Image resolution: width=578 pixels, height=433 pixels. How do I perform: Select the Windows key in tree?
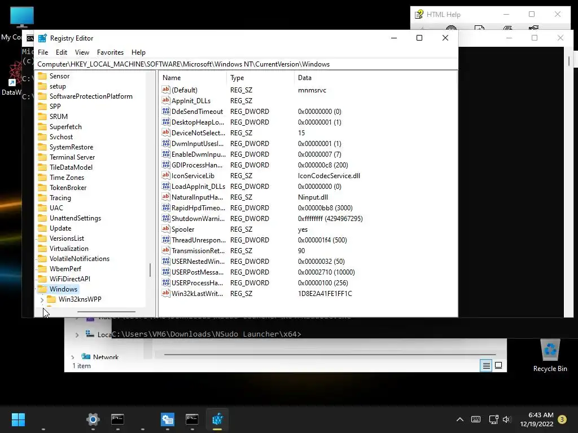point(63,289)
